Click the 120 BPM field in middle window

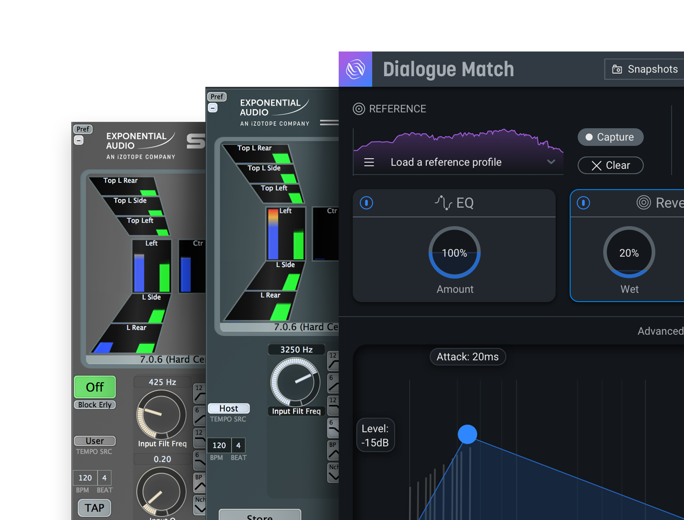219,445
